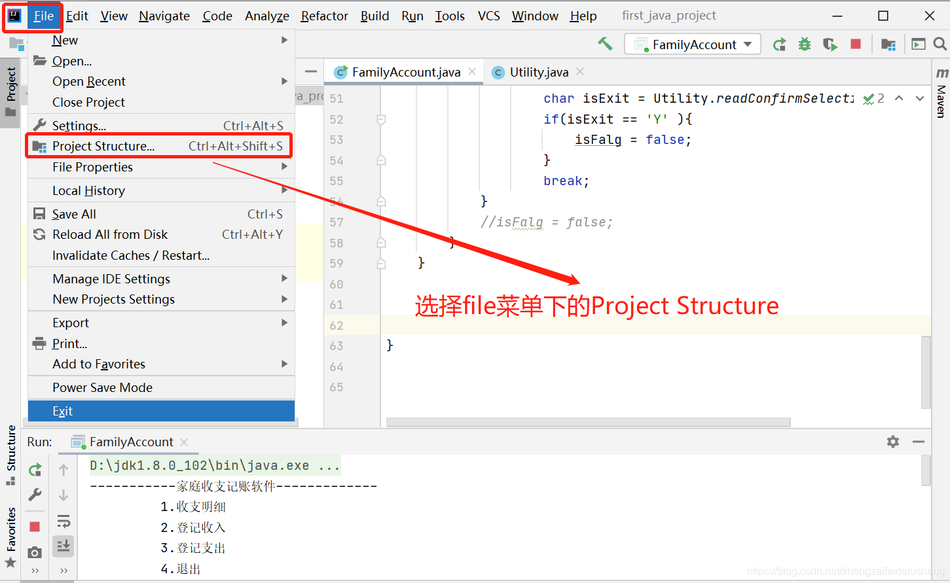Open Run panel settings gear
The height and width of the screenshot is (583, 950).
(893, 442)
